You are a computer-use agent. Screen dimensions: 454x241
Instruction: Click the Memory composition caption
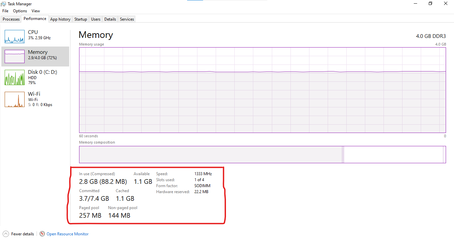[x=97, y=142]
